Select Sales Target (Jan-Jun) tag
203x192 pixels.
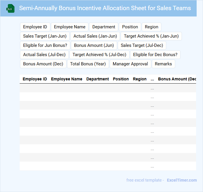45,36
